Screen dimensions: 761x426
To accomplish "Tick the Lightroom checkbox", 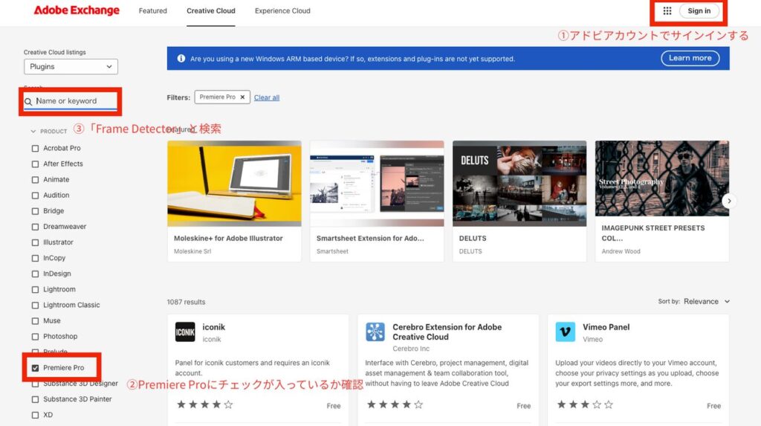I will (x=35, y=289).
